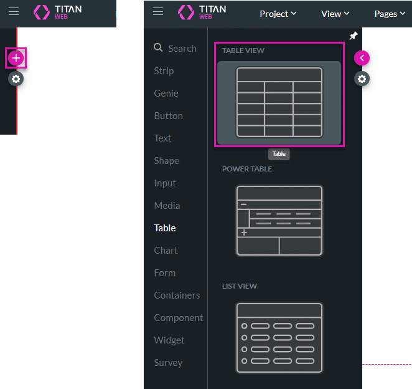Image resolution: width=412 pixels, height=389 pixels.
Task: Select the Chart category
Action: [166, 251]
